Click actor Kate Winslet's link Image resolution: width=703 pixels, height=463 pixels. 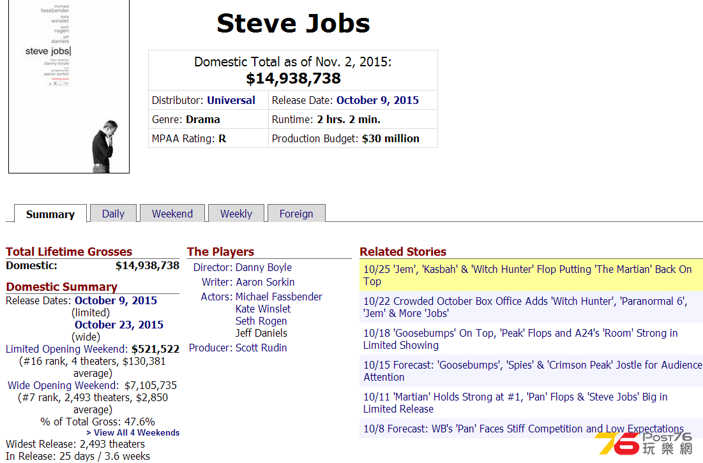tap(262, 309)
